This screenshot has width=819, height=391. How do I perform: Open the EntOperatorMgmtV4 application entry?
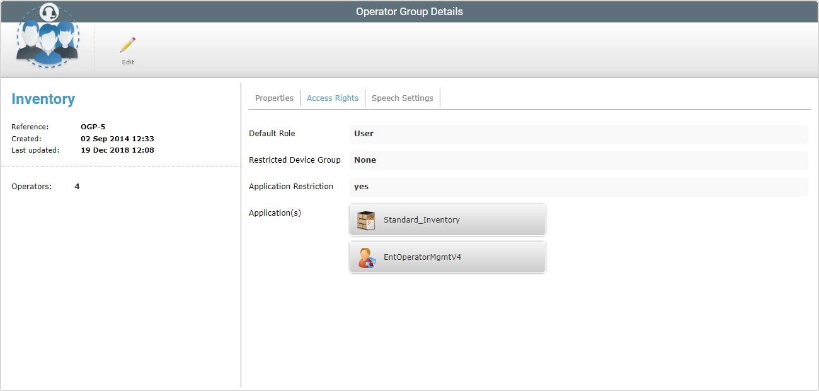click(x=447, y=257)
